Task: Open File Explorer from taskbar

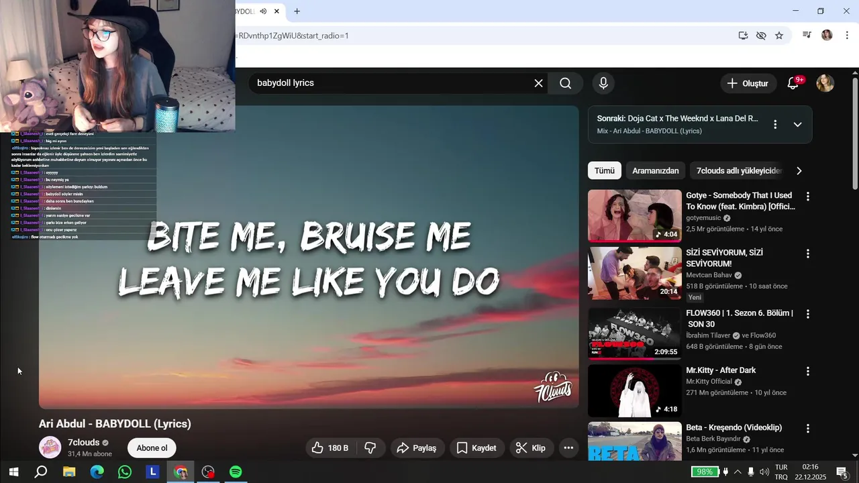Action: pos(69,472)
